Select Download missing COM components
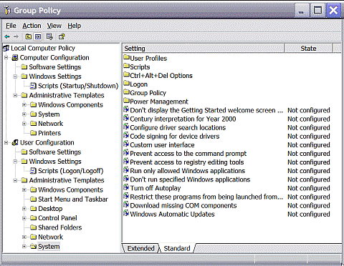The image size is (344, 266). [183, 205]
